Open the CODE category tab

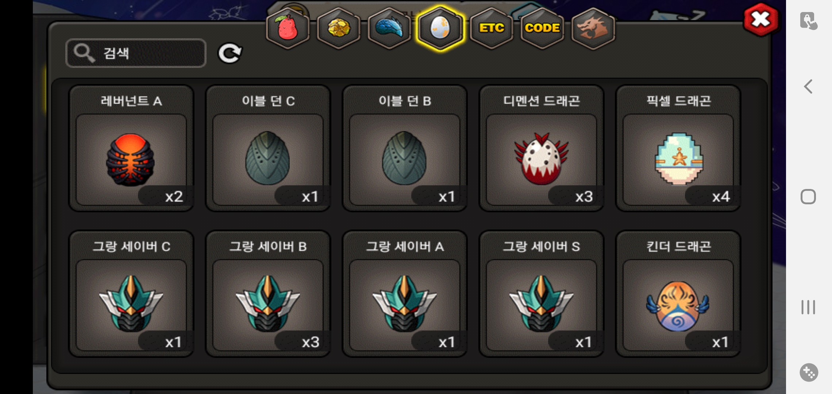pos(542,28)
